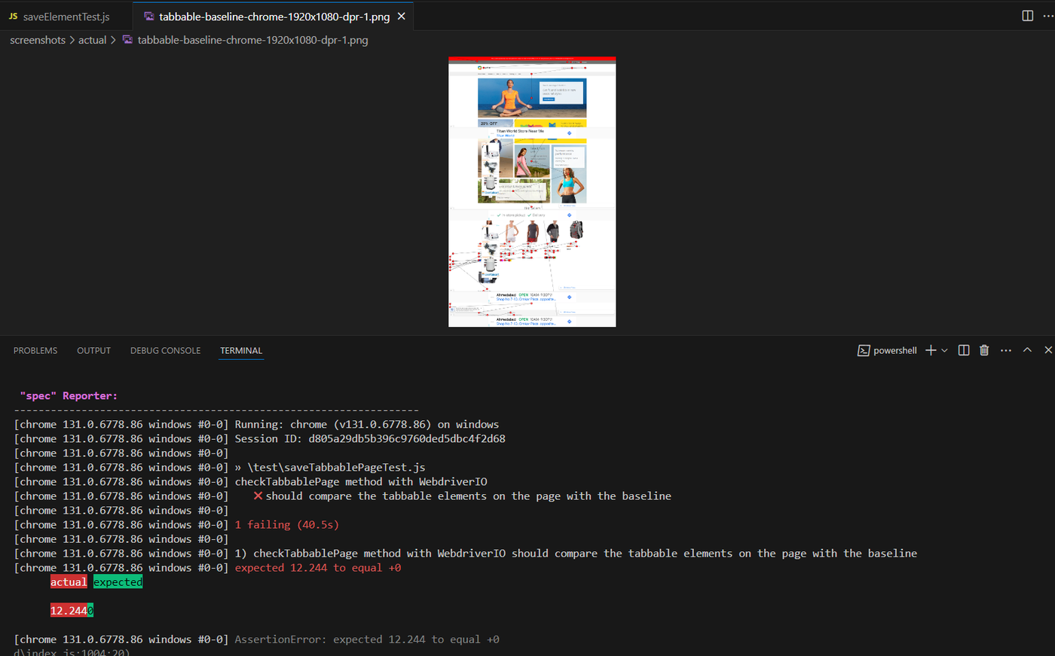Image resolution: width=1055 pixels, height=656 pixels.
Task: Click the JS file icon on saveElementTest.js tab
Action: pos(13,17)
